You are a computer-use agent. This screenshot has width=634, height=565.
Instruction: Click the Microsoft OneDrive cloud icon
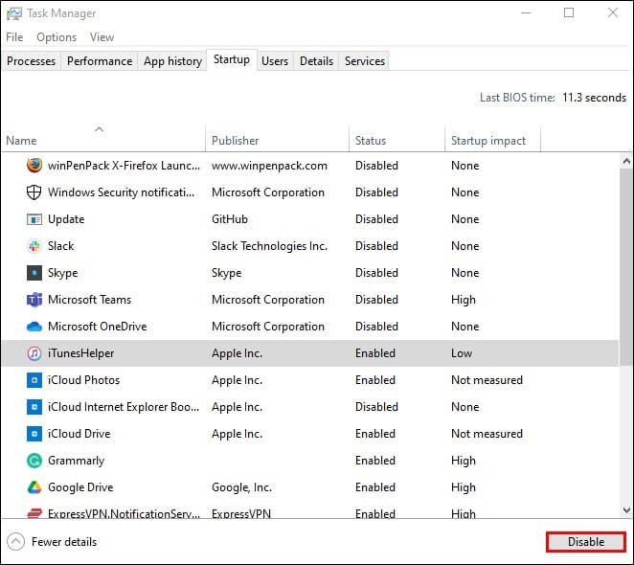pos(34,327)
